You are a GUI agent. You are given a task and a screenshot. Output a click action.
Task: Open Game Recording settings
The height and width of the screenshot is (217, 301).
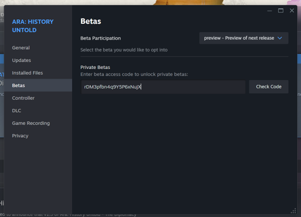click(x=31, y=123)
